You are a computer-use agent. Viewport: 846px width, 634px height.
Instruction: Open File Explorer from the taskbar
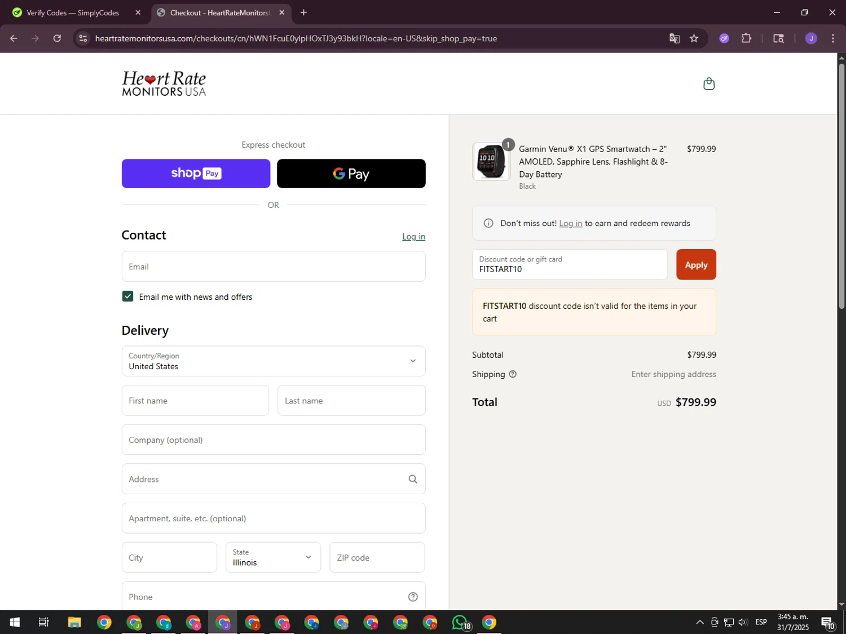coord(74,622)
